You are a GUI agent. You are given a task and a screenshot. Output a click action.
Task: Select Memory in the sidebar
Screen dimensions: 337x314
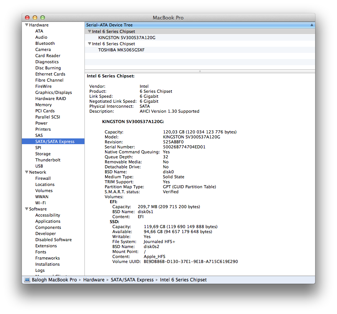43,105
